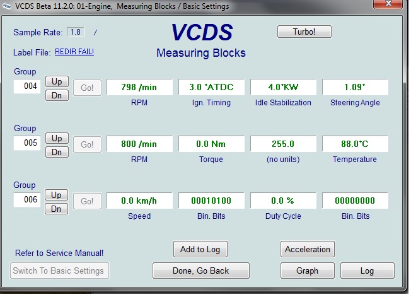
Task: Start logging with the Log button
Action: (368, 271)
